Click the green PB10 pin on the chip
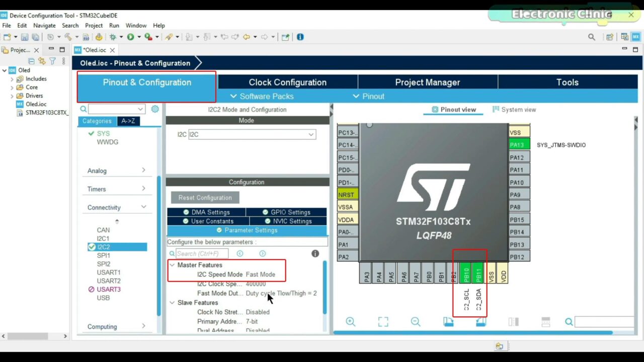Viewport: 644px width, 362px height. (465, 273)
